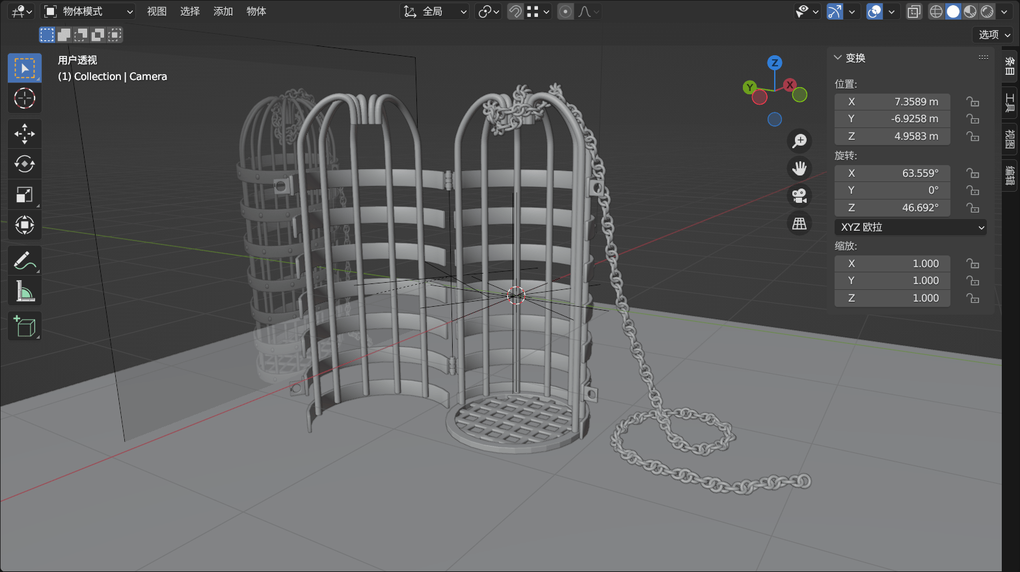Switch to wireframe viewport shading
The image size is (1020, 572).
point(936,11)
